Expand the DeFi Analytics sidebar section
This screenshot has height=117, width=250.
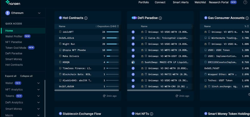coord(39,103)
